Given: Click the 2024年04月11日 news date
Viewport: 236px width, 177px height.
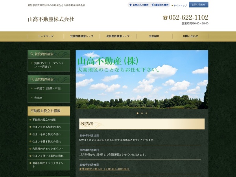Looking at the screenshot, I should [89, 136].
